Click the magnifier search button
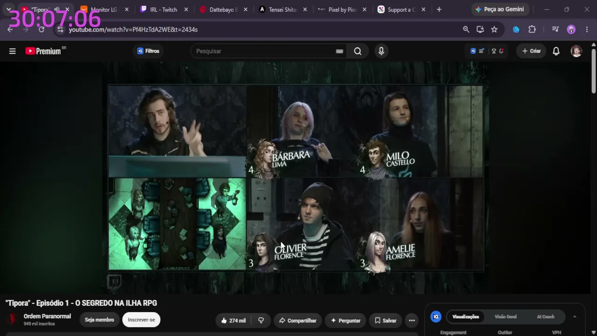The height and width of the screenshot is (336, 597). tap(358, 51)
